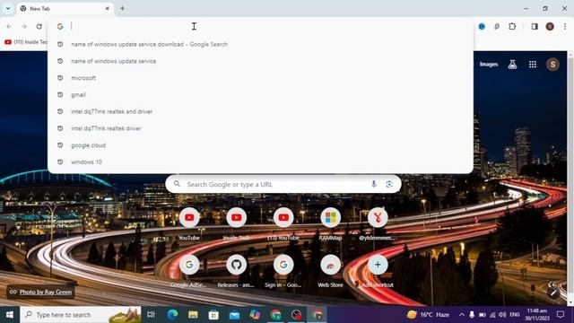Launch Microsoft Edge from taskbar
The image size is (574, 323).
tap(172, 315)
